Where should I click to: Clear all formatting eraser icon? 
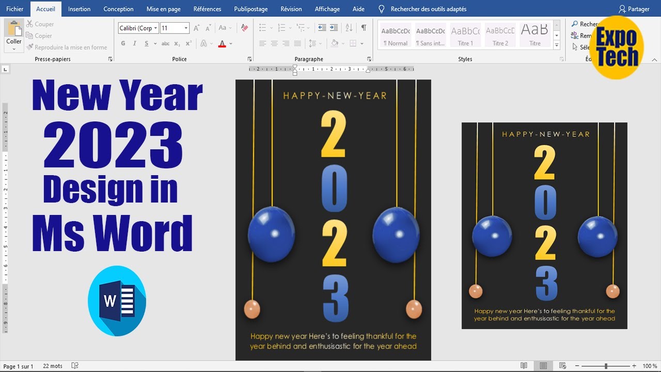[244, 28]
